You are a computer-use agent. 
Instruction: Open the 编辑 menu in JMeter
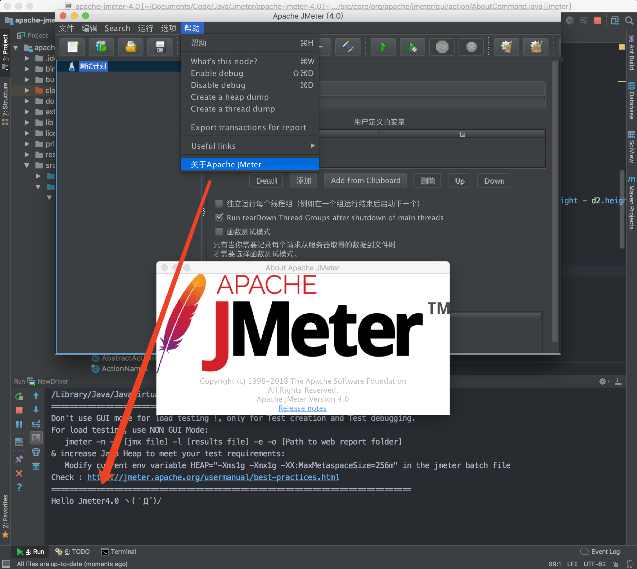click(90, 28)
